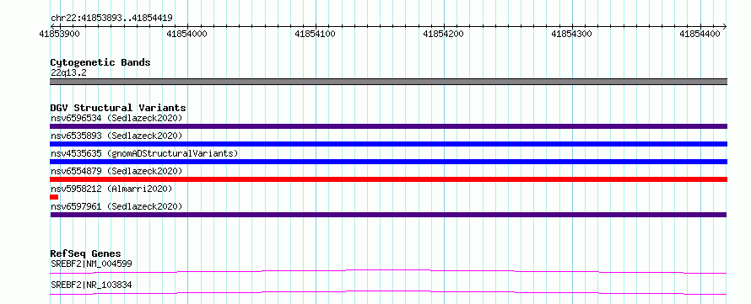
Task: Click the SREBF2|NM_004599 gene label
Action: coord(91,264)
